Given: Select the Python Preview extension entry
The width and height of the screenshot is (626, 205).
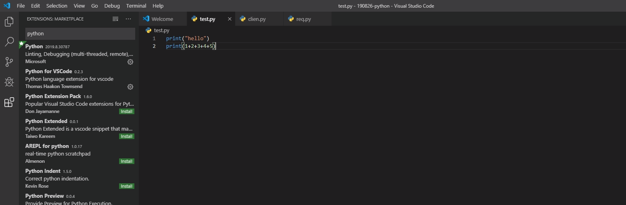Looking at the screenshot, I should (x=79, y=198).
